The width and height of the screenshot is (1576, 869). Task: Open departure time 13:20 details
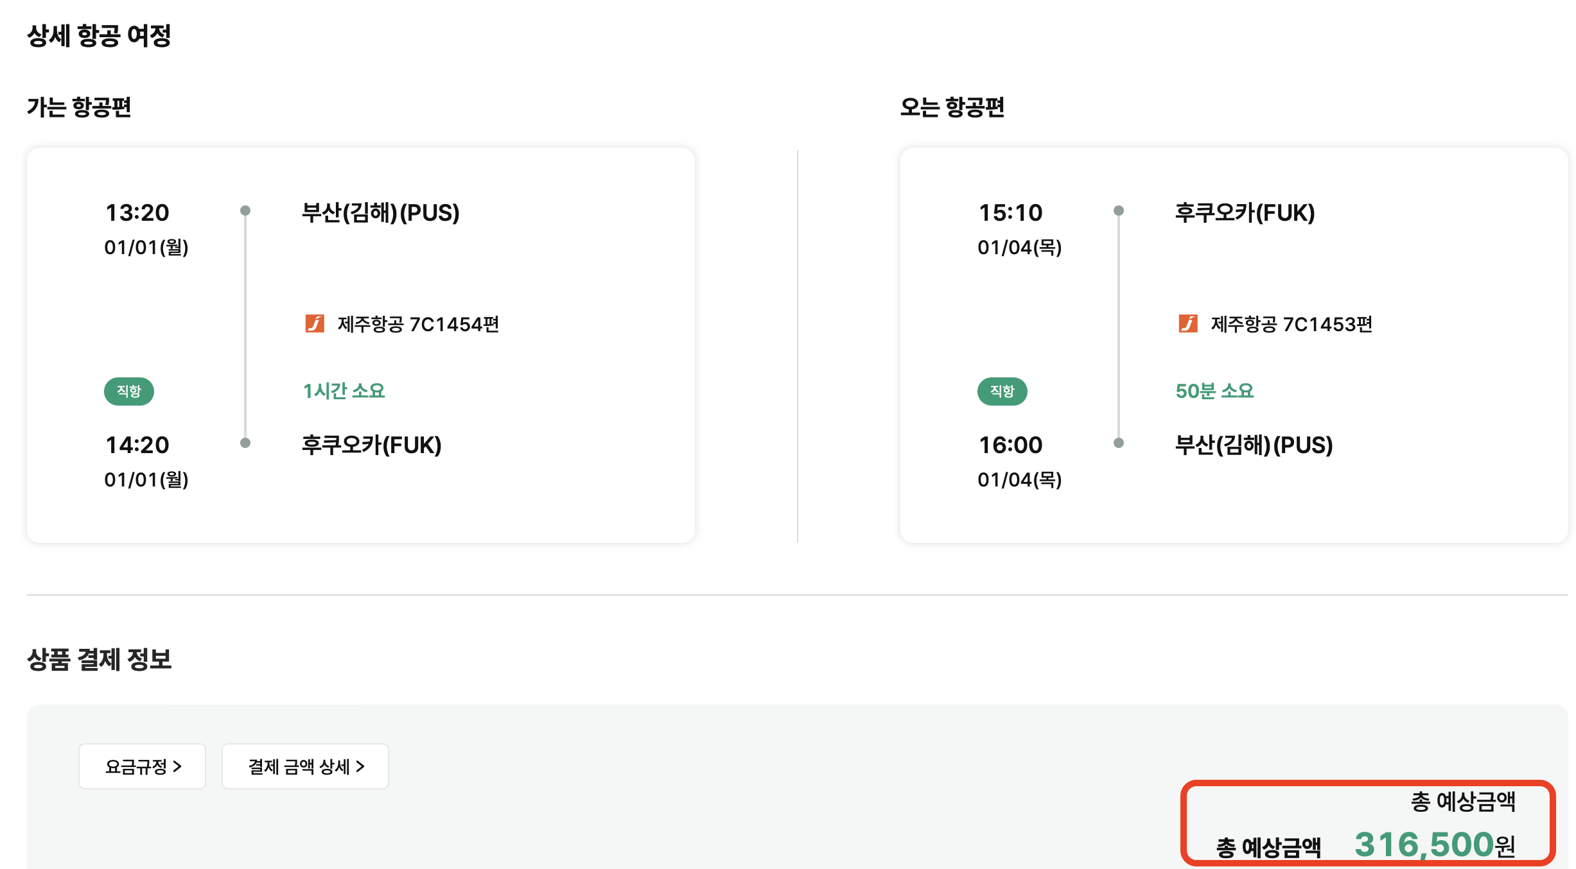(x=137, y=213)
